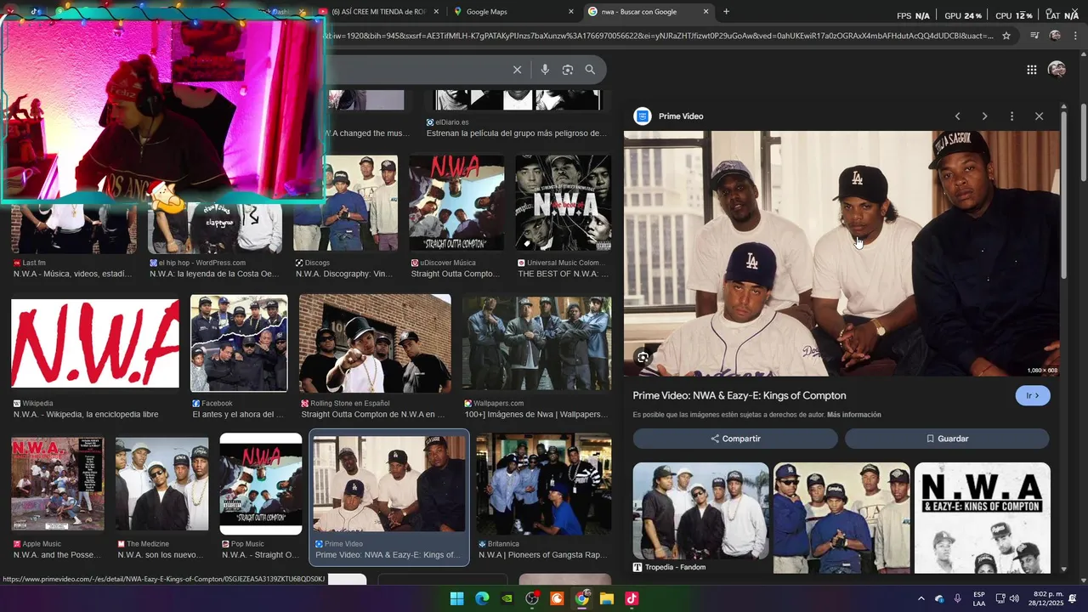Screen dimensions: 1088x612
Task: Open OBS Studio from the taskbar
Action: point(532,598)
